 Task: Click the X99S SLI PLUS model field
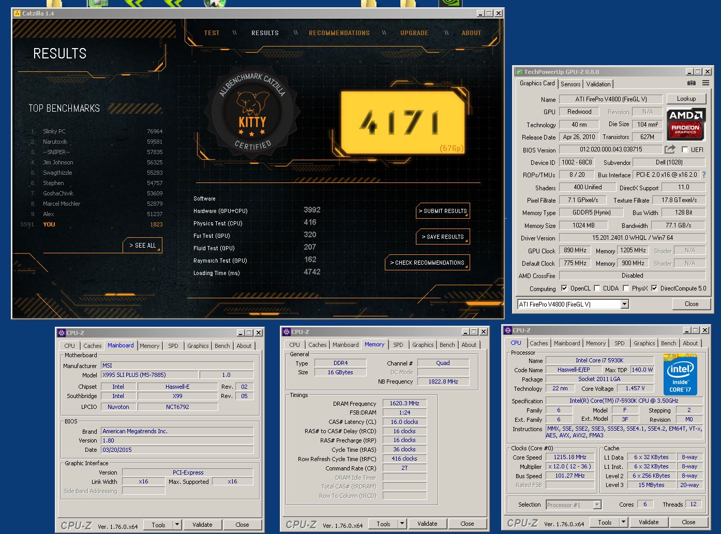coord(149,375)
